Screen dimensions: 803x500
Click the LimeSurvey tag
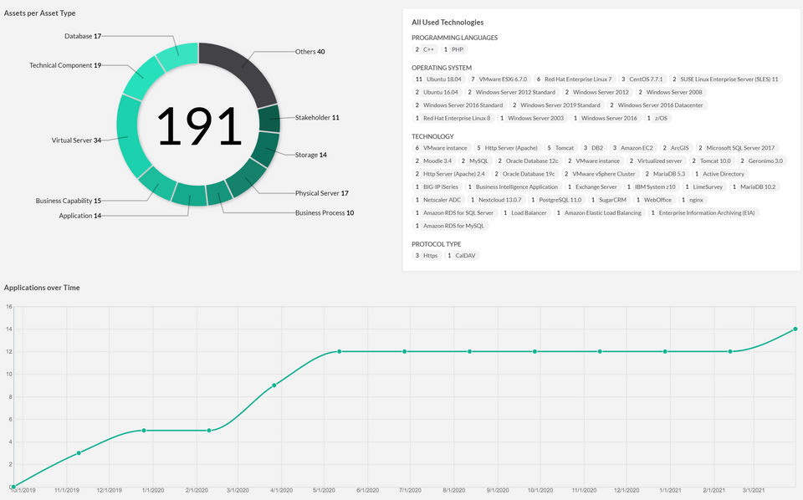click(704, 186)
